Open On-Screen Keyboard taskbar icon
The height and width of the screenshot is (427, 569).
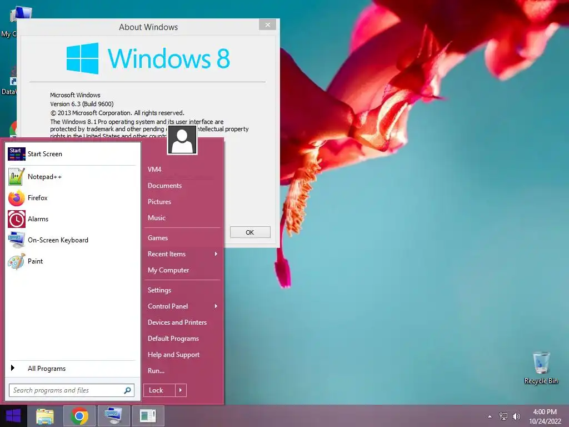coord(113,416)
